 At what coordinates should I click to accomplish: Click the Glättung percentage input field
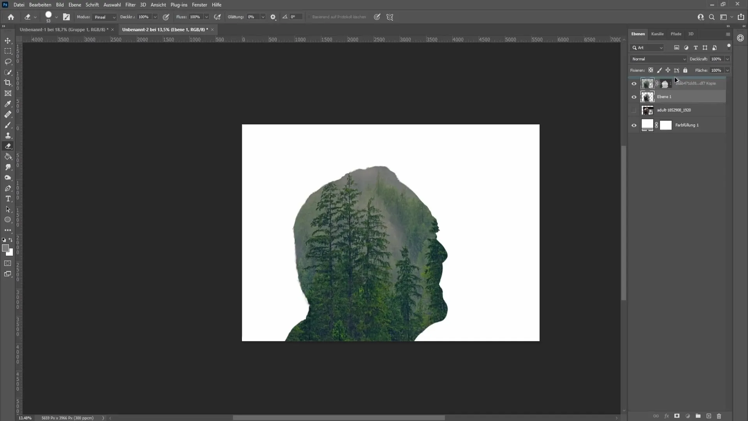coord(253,17)
